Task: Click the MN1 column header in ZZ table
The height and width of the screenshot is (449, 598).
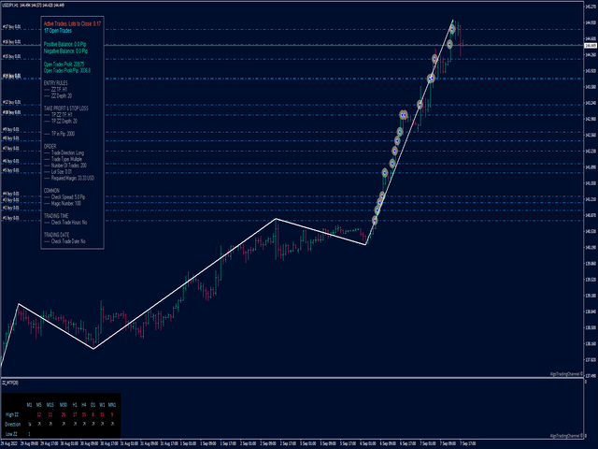Action: tap(112, 405)
